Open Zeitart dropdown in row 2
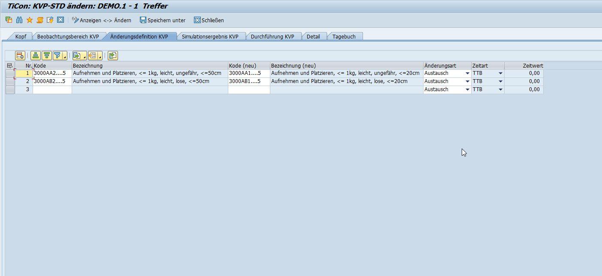Viewport: 602px width, 276px height. point(500,81)
